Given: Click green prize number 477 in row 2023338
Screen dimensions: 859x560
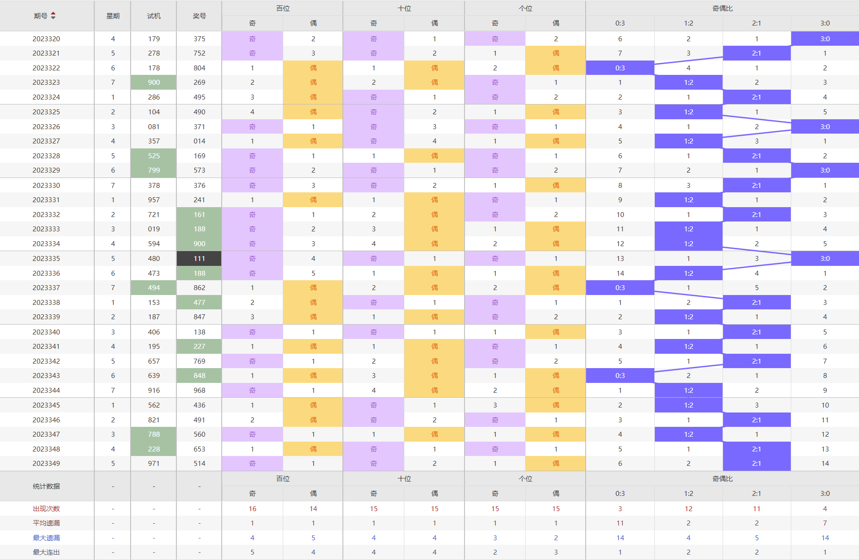Looking at the screenshot, I should click(x=199, y=303).
